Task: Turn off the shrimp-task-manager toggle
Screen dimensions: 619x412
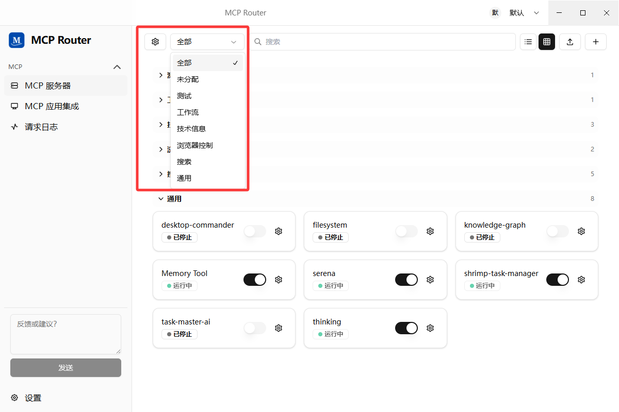Action: (x=558, y=280)
